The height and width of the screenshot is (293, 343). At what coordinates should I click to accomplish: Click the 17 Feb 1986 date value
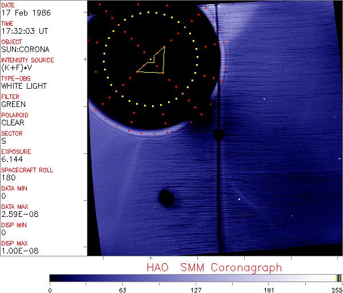point(23,13)
